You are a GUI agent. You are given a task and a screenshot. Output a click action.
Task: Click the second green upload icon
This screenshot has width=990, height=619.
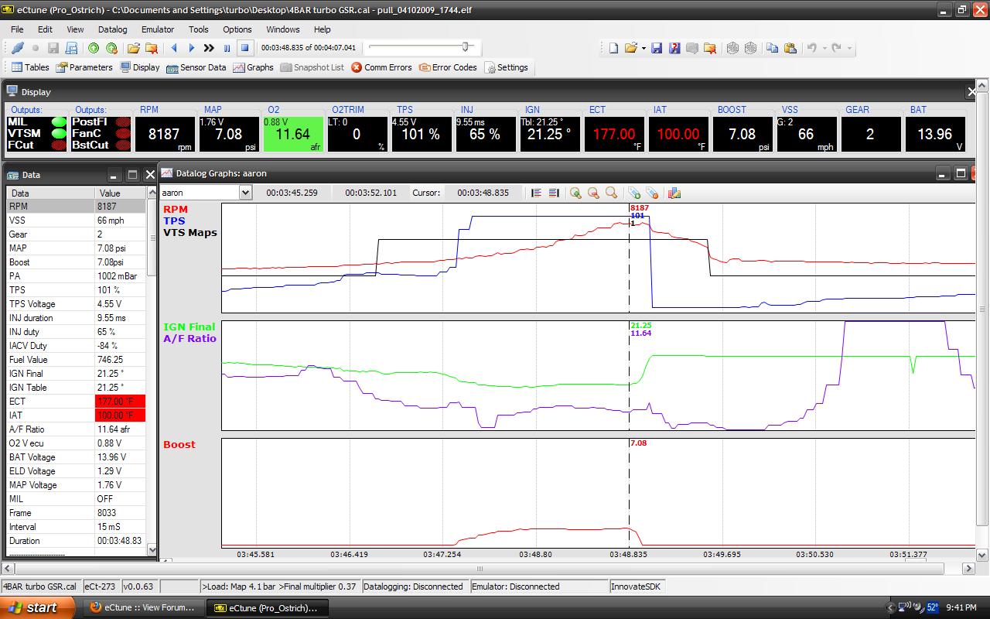point(111,48)
